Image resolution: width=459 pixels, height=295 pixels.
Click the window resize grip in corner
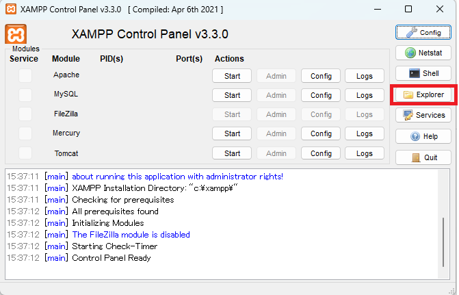tap(451, 292)
